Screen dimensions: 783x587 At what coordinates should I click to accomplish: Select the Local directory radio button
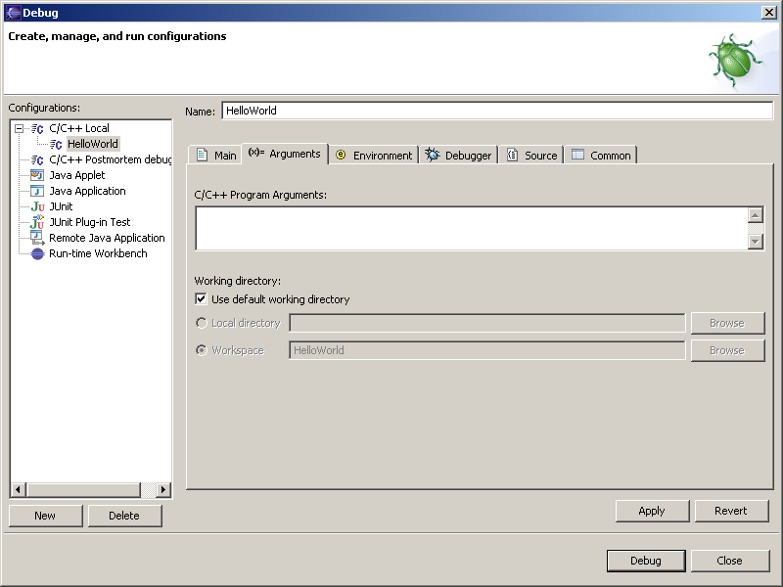pyautogui.click(x=202, y=323)
